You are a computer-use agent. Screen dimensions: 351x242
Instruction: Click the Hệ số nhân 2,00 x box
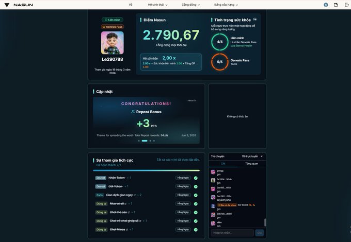171,62
